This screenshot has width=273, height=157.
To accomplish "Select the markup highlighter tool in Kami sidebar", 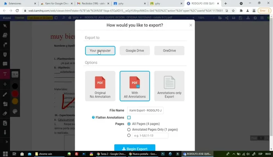I will tap(5, 45).
